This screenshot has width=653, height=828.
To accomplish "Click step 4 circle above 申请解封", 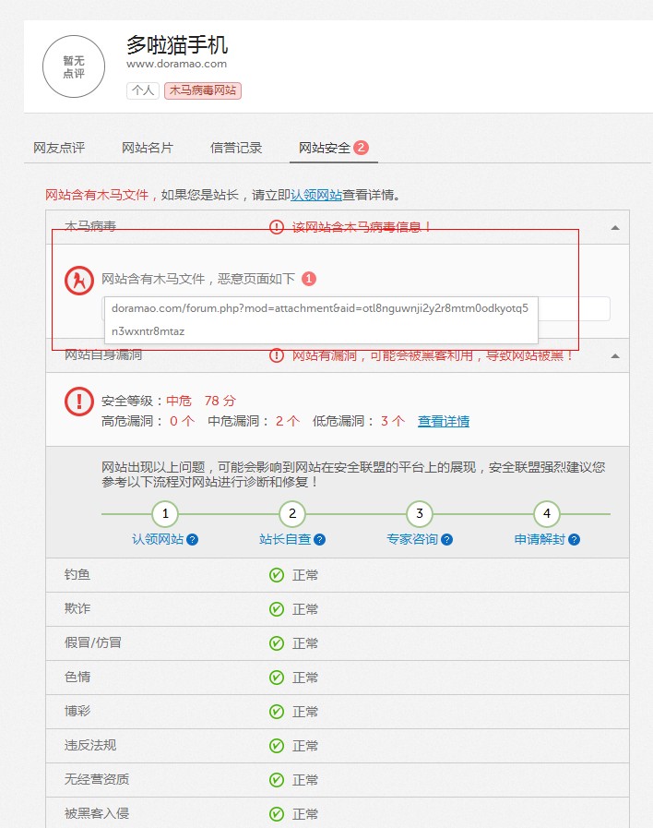I will [546, 513].
